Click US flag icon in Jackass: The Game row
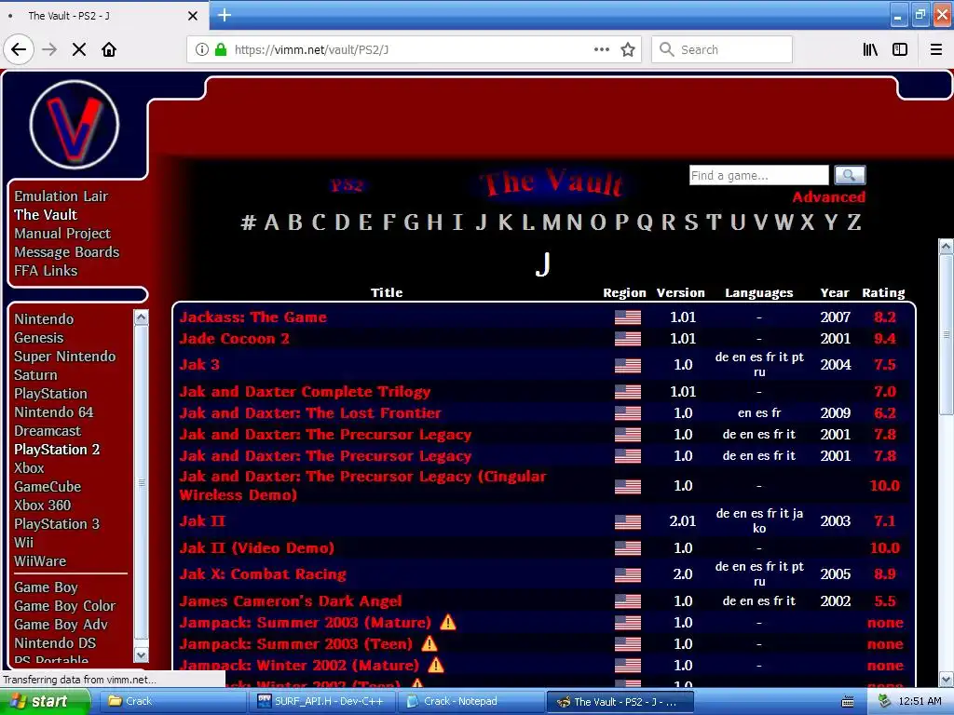Image resolution: width=954 pixels, height=715 pixels. [x=627, y=317]
